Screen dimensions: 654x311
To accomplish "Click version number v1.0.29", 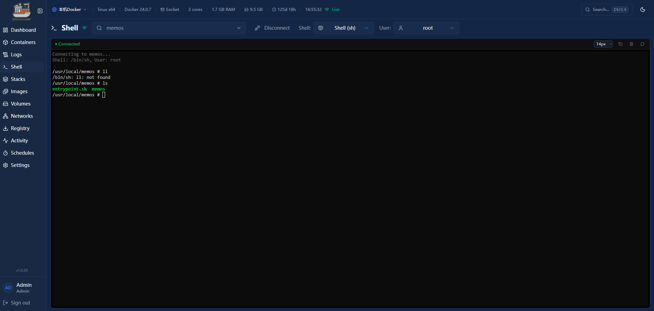I will pyautogui.click(x=22, y=270).
